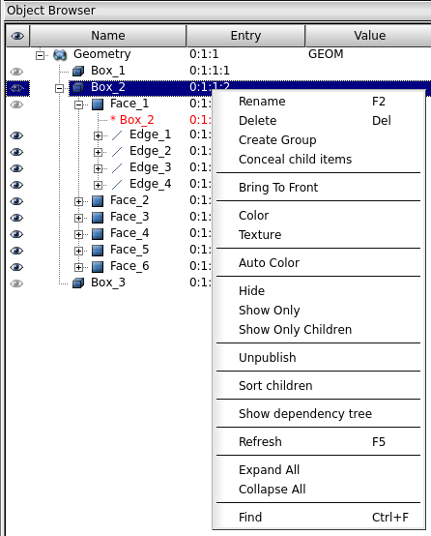Viewport: 431px width, 536px height.
Task: Toggle visibility eye for Face_2
Action: (x=16, y=201)
